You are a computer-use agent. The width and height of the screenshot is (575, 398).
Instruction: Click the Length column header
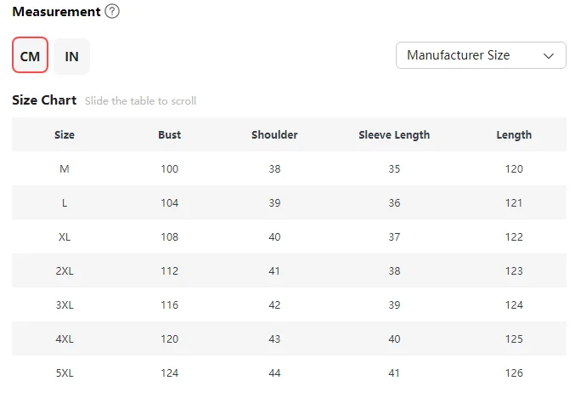pyautogui.click(x=514, y=134)
